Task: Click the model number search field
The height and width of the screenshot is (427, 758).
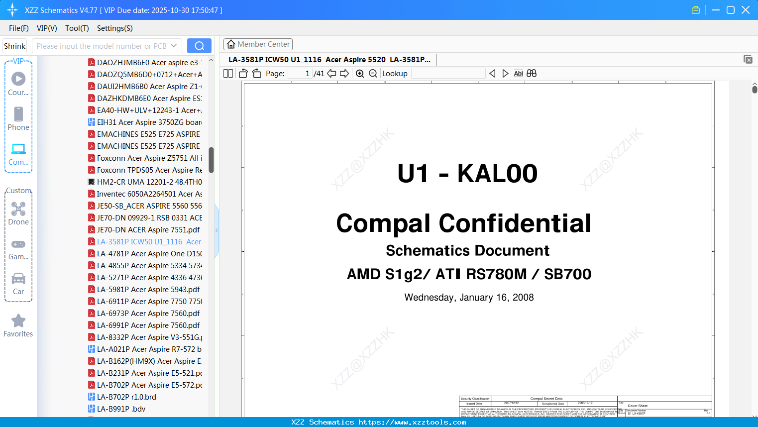Action: click(x=102, y=46)
